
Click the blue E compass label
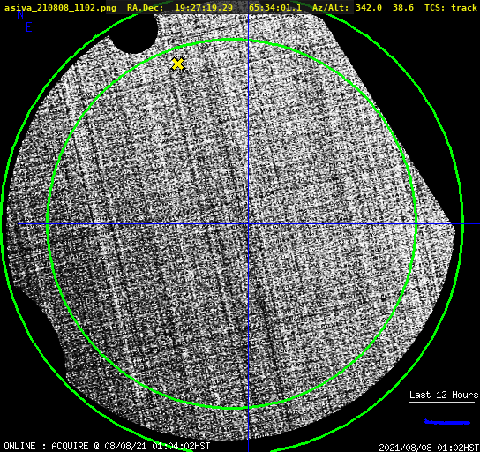(x=29, y=27)
